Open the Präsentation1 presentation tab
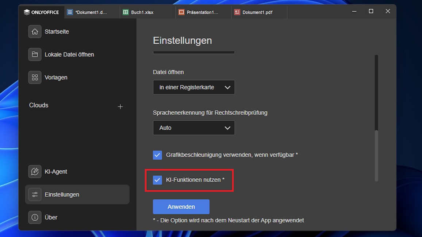422x237 pixels. [203, 12]
